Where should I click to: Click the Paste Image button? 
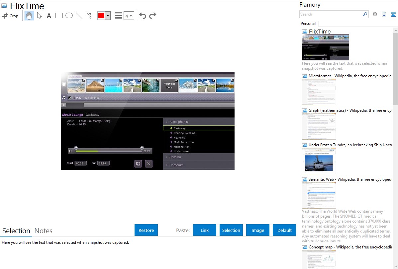tap(258, 230)
